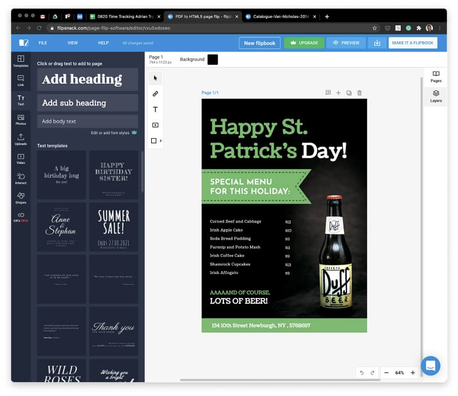
Task: Click Add sub heading text option
Action: pos(88,103)
